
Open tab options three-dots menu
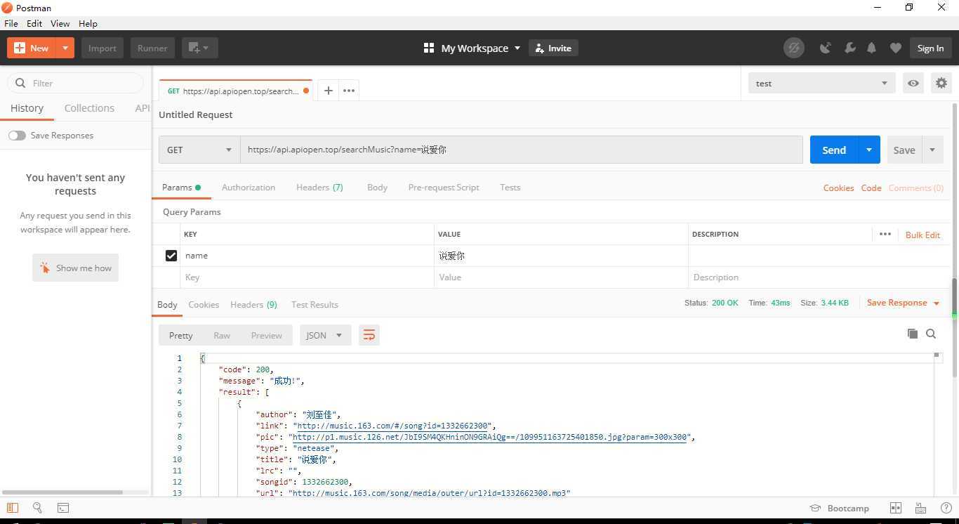point(348,90)
